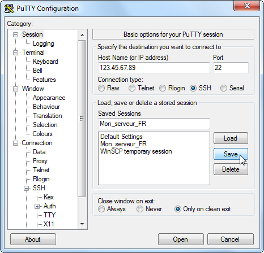Open the Features category
Image resolution: width=264 pixels, height=253 pixels.
click(x=44, y=80)
